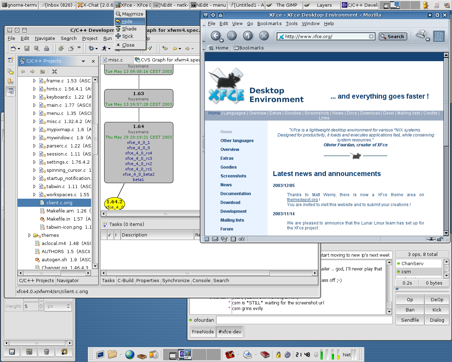Click the Kick button in X-Chat
This screenshot has width=452, height=362.
437,310
